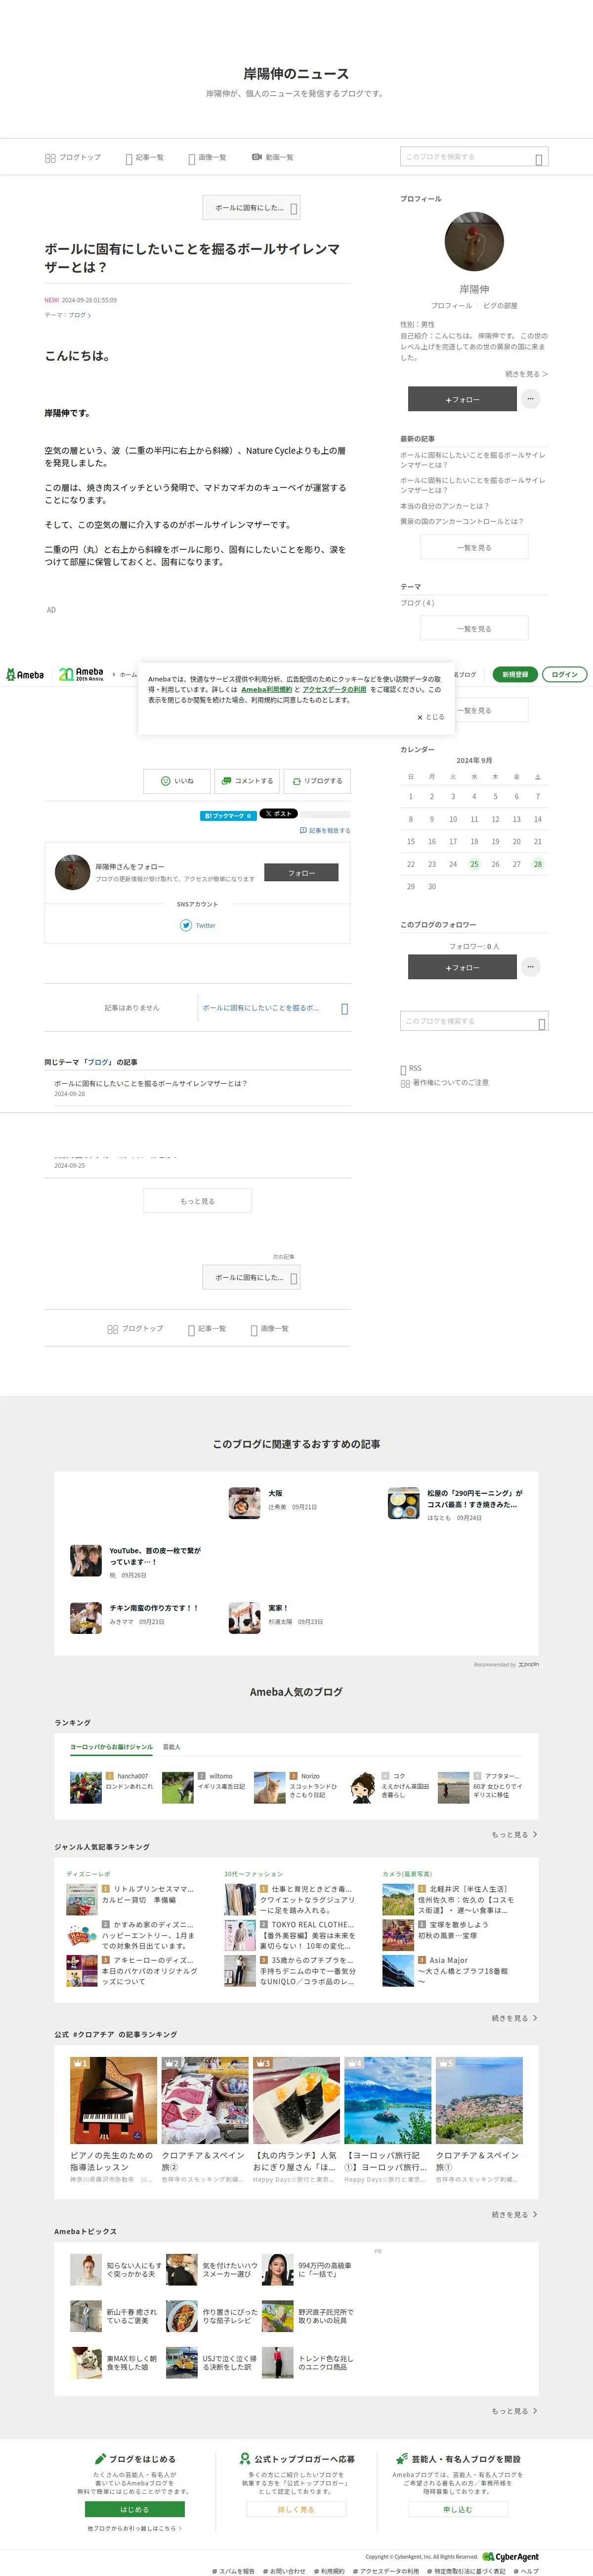593x2576 pixels.
Task: Open クロアチア ranking number 1 piano thumbnail
Action: tap(114, 2100)
